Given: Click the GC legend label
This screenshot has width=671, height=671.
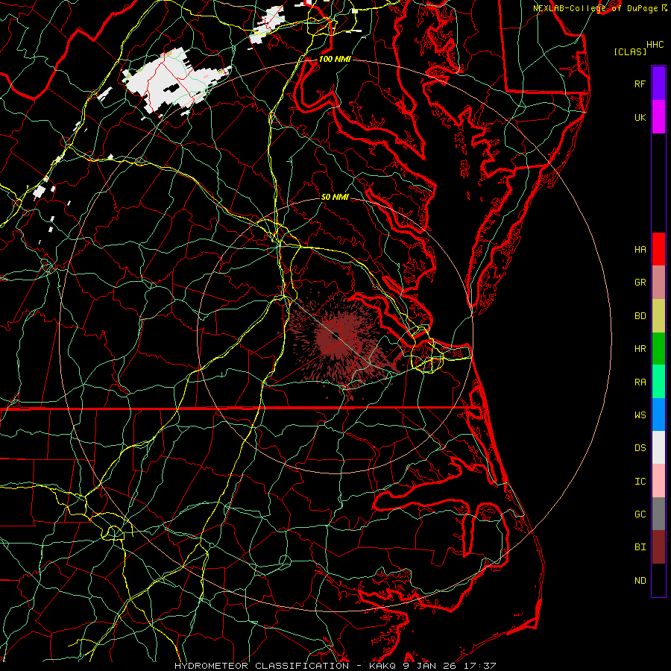Looking at the screenshot, I should [x=640, y=514].
